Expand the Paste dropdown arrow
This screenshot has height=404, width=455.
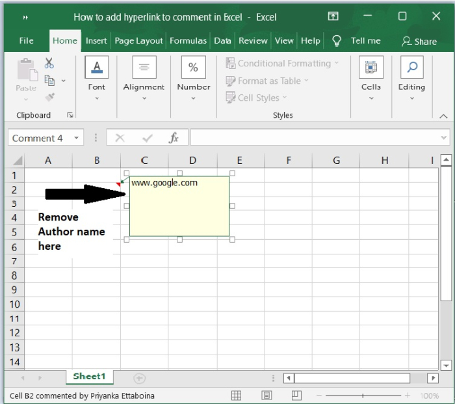tap(26, 100)
